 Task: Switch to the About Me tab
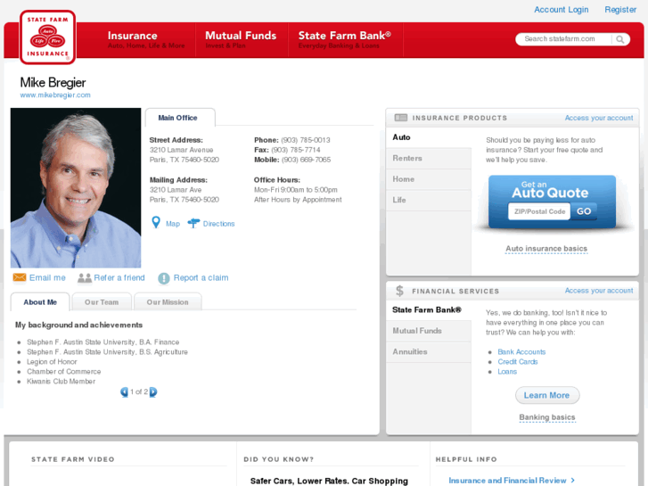[x=40, y=302]
